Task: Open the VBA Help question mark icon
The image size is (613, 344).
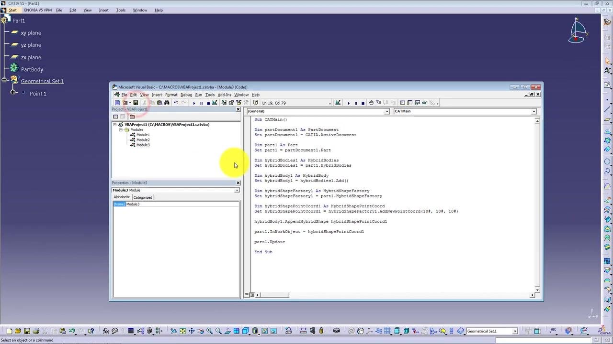Action: point(256,103)
